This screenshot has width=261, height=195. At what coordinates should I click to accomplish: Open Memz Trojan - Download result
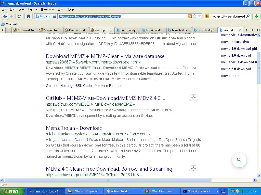(74, 128)
